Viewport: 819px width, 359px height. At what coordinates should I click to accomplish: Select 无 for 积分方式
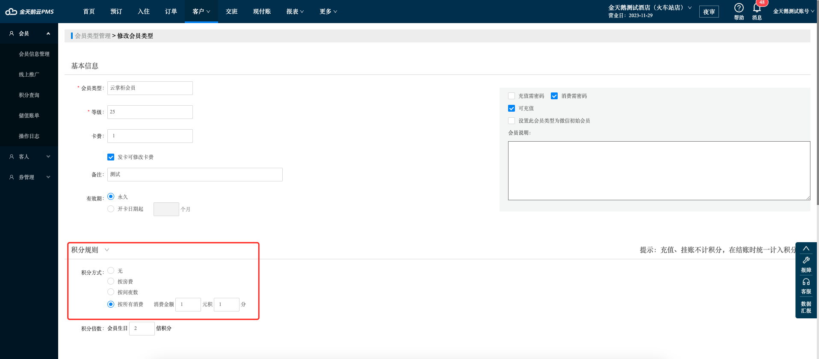click(111, 270)
